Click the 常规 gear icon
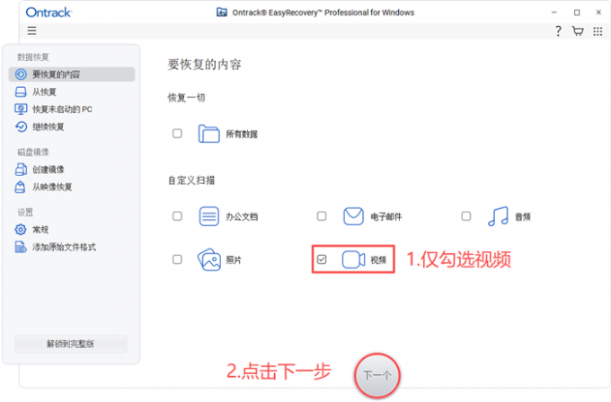Screen dimensions: 611x402 (21, 230)
